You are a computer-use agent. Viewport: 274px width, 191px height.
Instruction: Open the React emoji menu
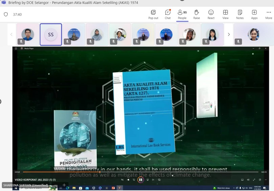pyautogui.click(x=211, y=14)
